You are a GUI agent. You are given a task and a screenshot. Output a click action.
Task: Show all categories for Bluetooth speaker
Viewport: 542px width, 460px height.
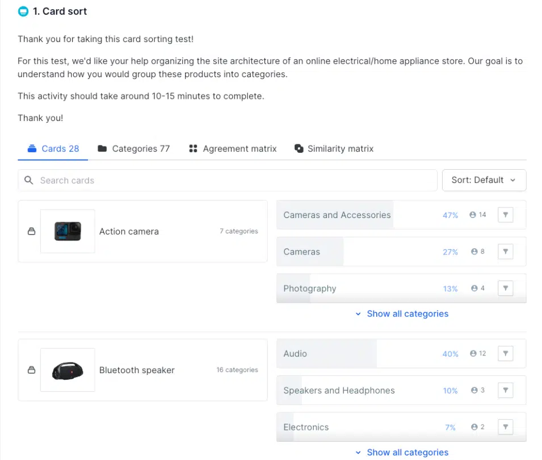point(402,452)
